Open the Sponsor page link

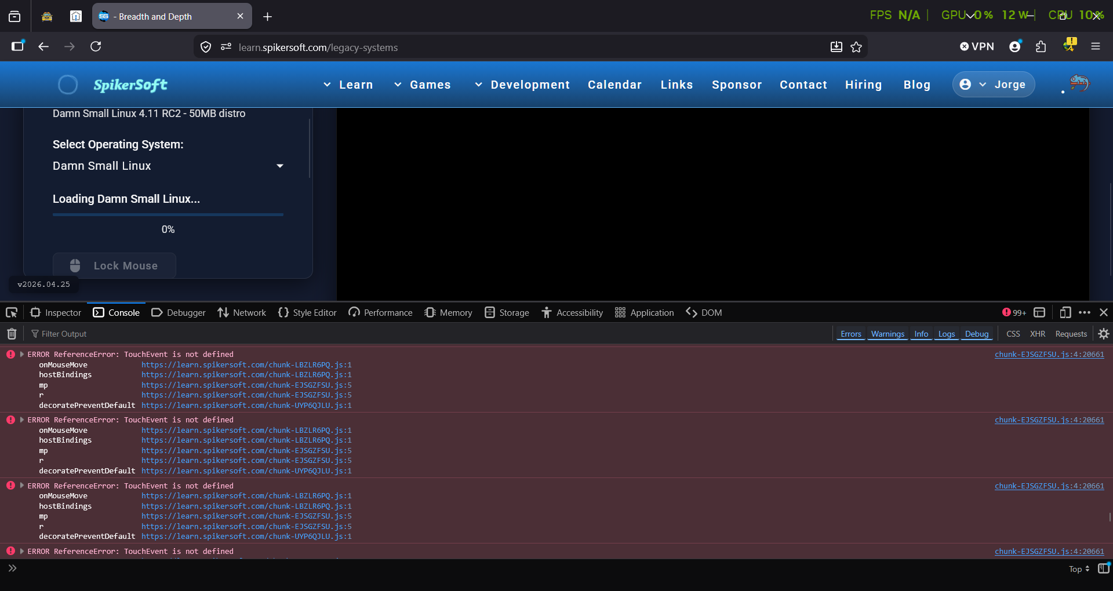(x=737, y=85)
